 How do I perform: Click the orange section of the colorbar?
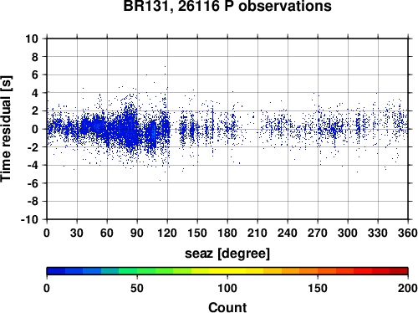pyautogui.click(x=299, y=271)
